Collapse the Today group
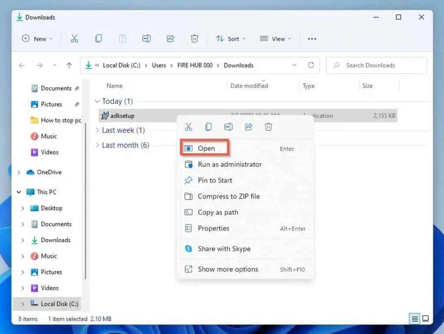The width and height of the screenshot is (444, 334). click(96, 101)
